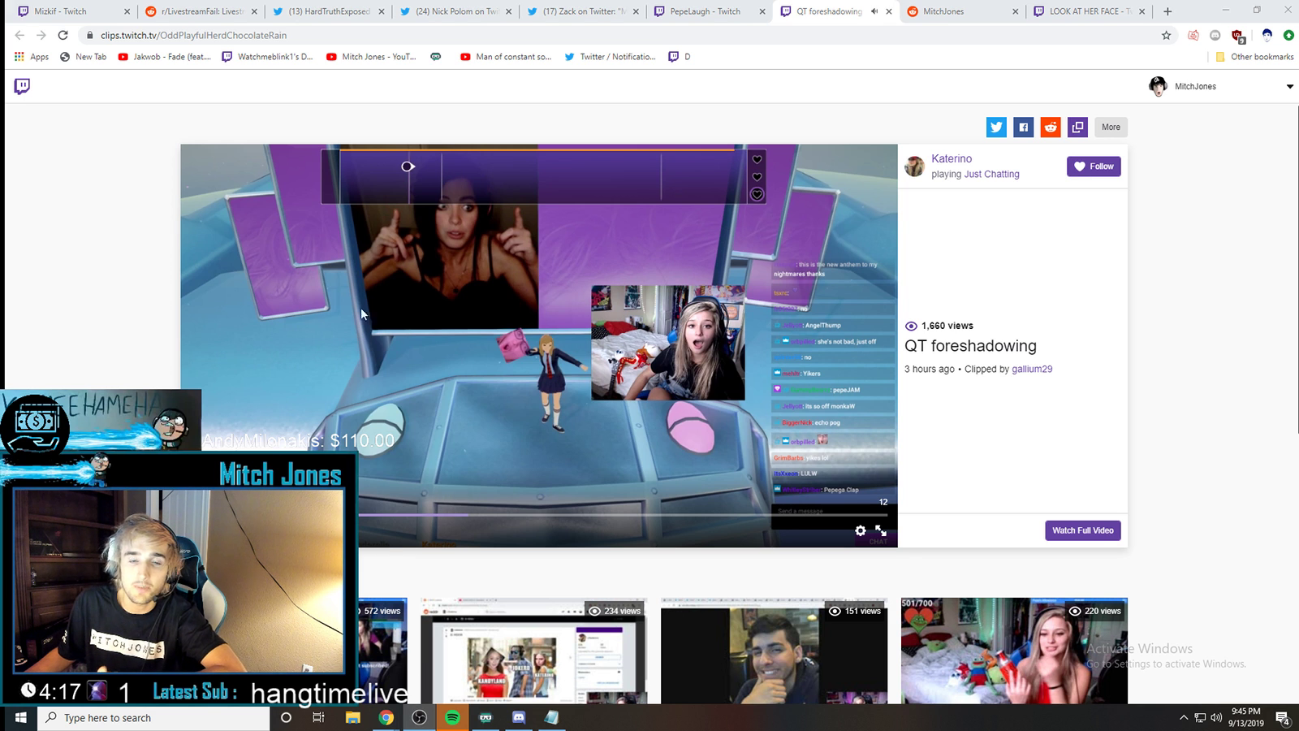Open the Windows Start menu
This screenshot has height=731, width=1299.
tap(19, 718)
